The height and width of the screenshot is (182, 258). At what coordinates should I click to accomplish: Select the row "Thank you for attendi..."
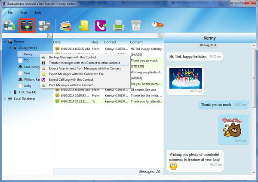[x=108, y=101]
